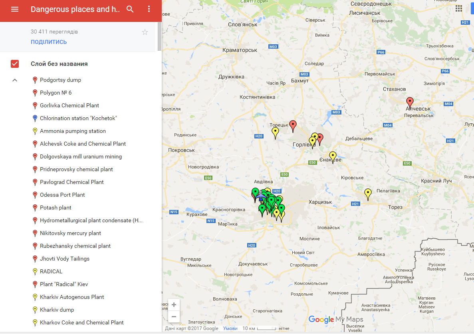Star this map as favorite

(x=145, y=32)
